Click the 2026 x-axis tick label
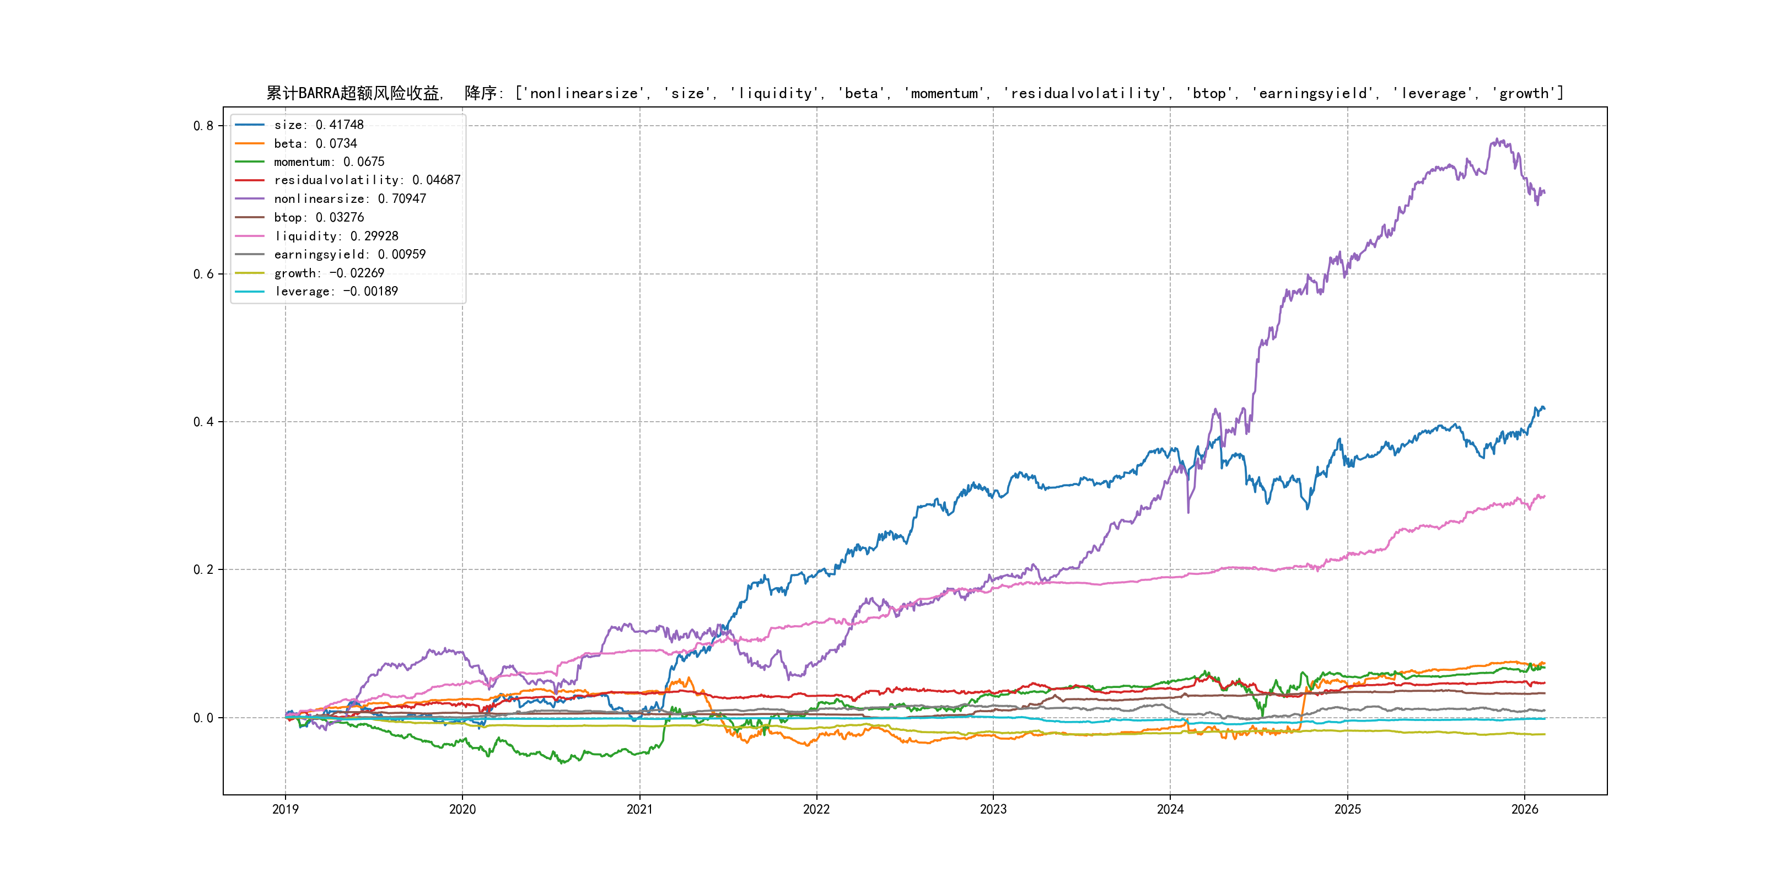The height and width of the screenshot is (893, 1786). pyautogui.click(x=1525, y=809)
